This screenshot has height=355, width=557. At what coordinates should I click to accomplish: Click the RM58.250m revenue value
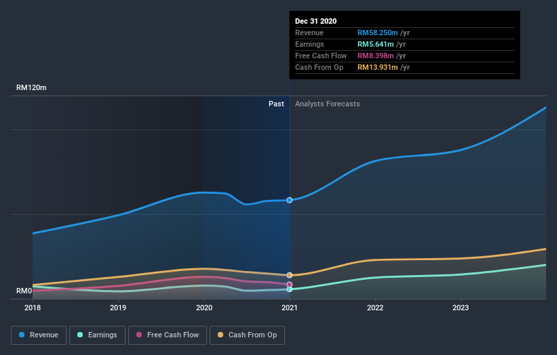point(378,33)
